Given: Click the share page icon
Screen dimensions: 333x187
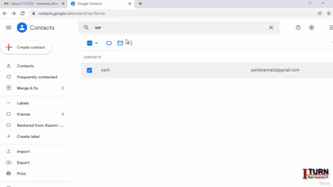Looking at the screenshot, I should (319, 14).
